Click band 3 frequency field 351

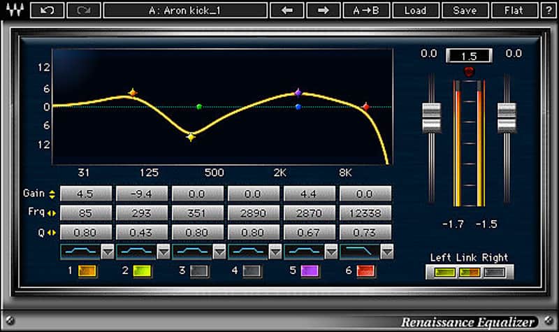(198, 213)
